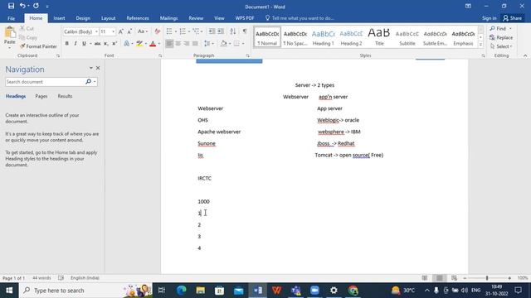Switch to Print Layout view

click(x=439, y=278)
